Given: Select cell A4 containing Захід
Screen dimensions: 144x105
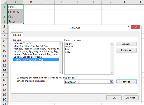Looking at the screenshot, I should pos(15,21).
